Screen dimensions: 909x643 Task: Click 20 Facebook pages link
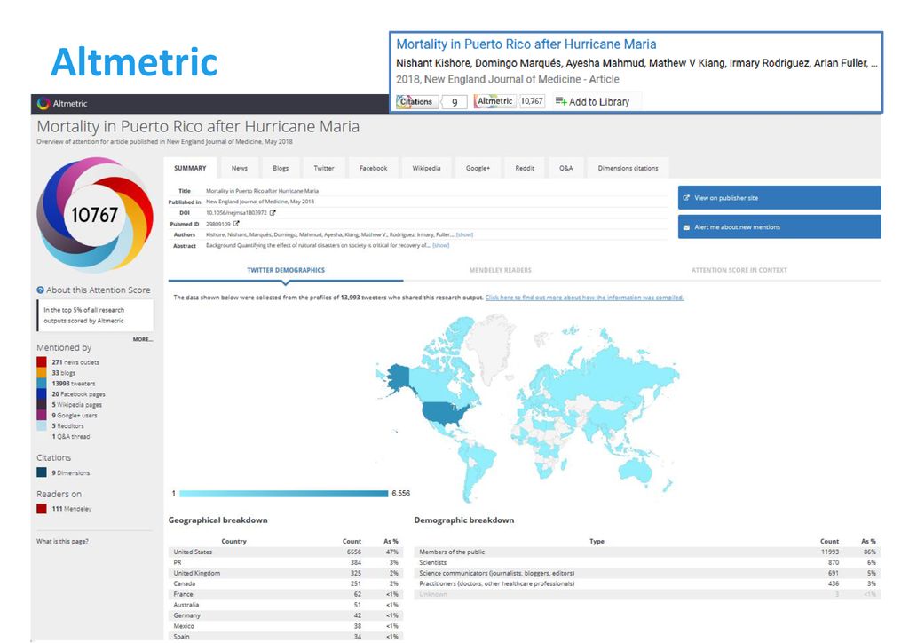coord(79,394)
